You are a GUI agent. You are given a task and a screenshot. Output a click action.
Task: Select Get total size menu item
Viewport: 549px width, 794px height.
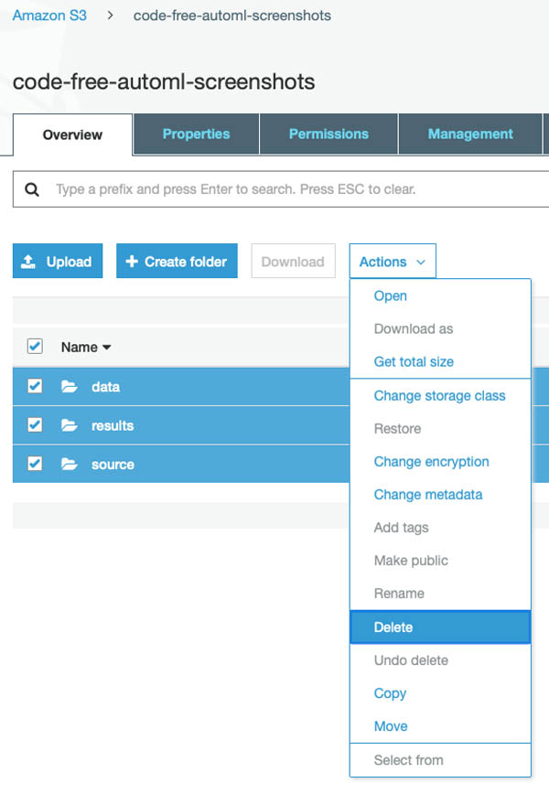click(440, 361)
